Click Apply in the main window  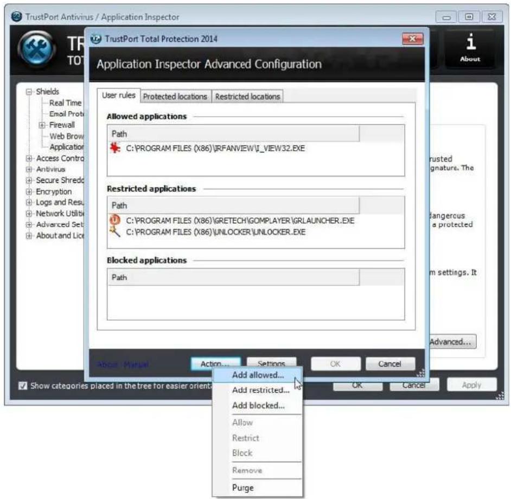point(471,385)
